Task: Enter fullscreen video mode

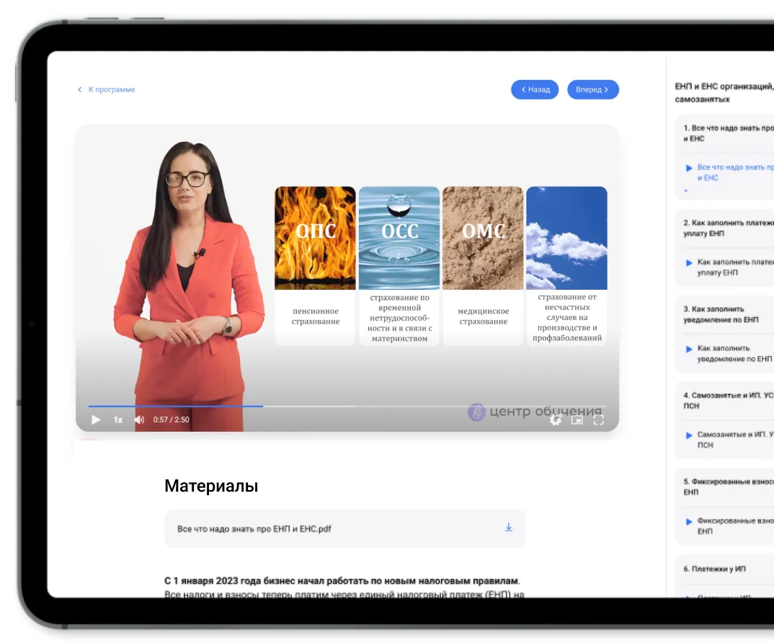Action: (598, 420)
